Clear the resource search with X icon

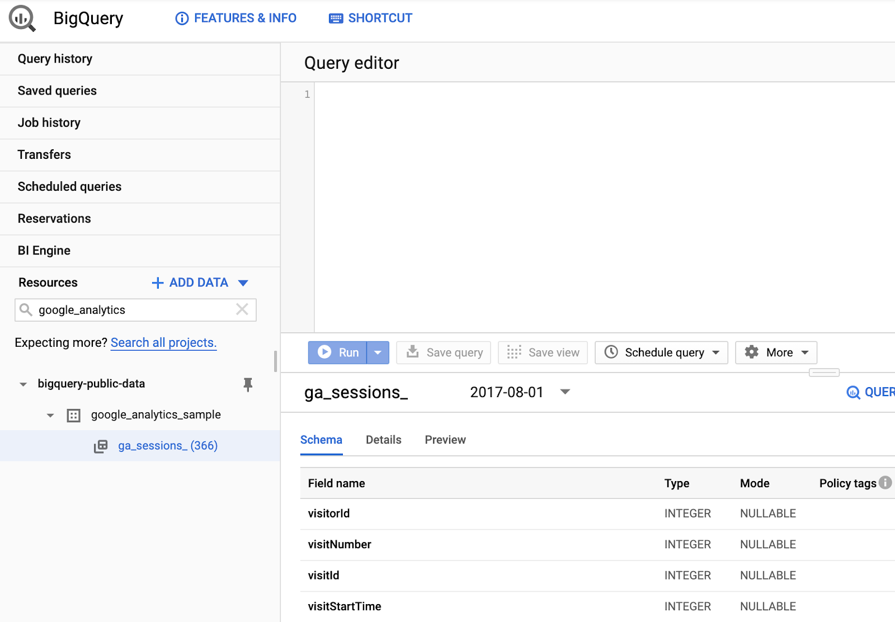coord(242,309)
